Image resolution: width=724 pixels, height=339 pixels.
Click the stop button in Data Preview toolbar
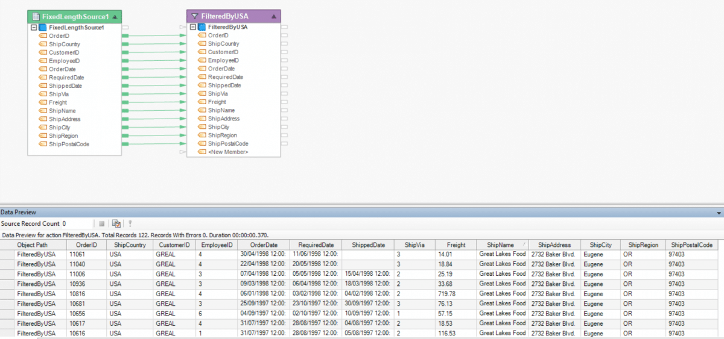tap(102, 223)
